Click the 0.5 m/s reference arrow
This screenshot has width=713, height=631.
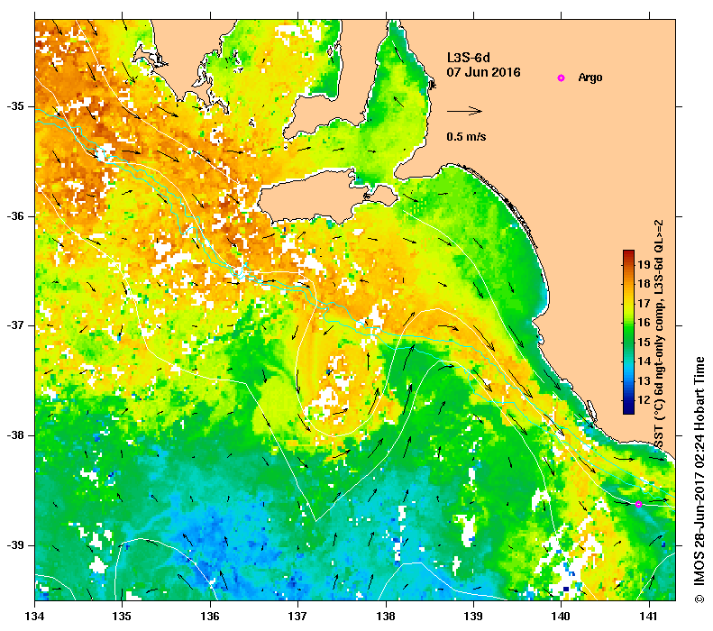tap(464, 111)
